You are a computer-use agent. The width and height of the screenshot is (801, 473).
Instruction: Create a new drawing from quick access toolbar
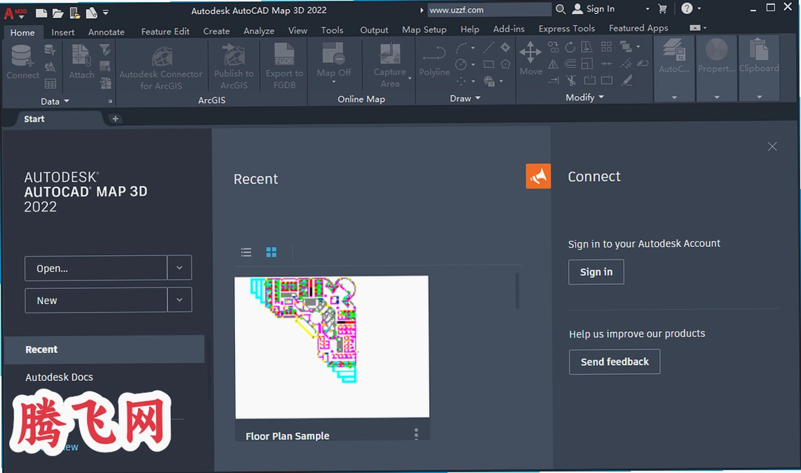(x=42, y=12)
